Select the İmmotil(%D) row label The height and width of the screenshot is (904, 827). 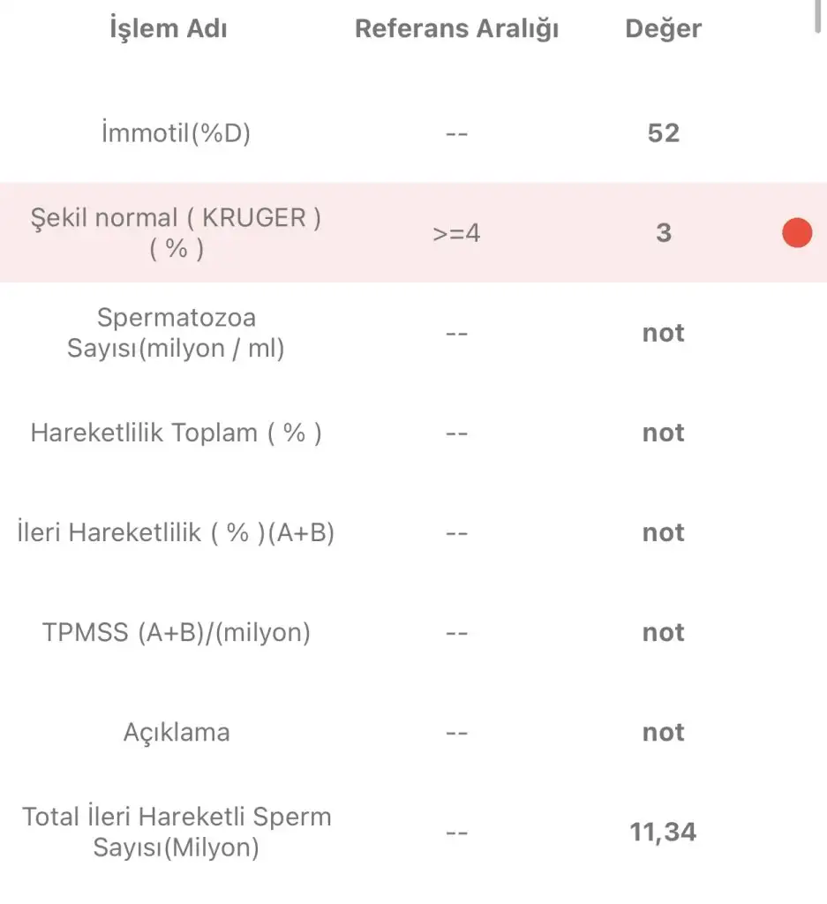(x=177, y=133)
